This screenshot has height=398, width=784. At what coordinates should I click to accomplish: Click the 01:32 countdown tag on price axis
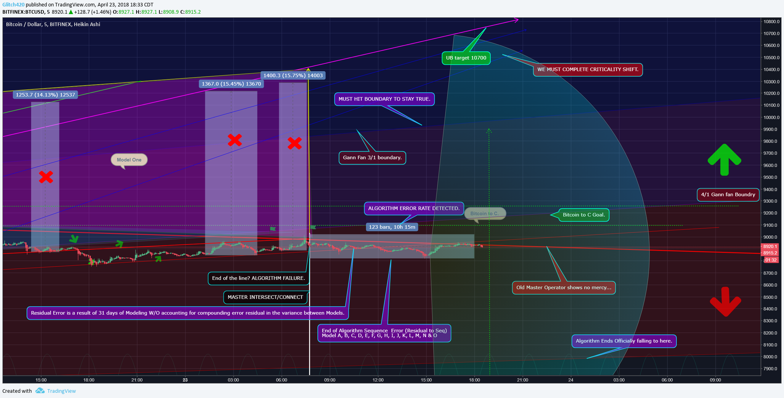coord(770,260)
